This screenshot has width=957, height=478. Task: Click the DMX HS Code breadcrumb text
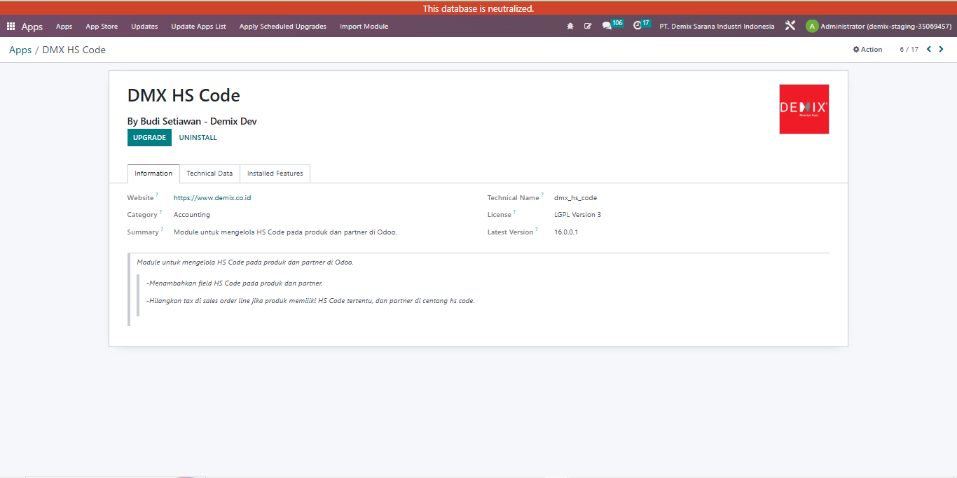[x=74, y=50]
